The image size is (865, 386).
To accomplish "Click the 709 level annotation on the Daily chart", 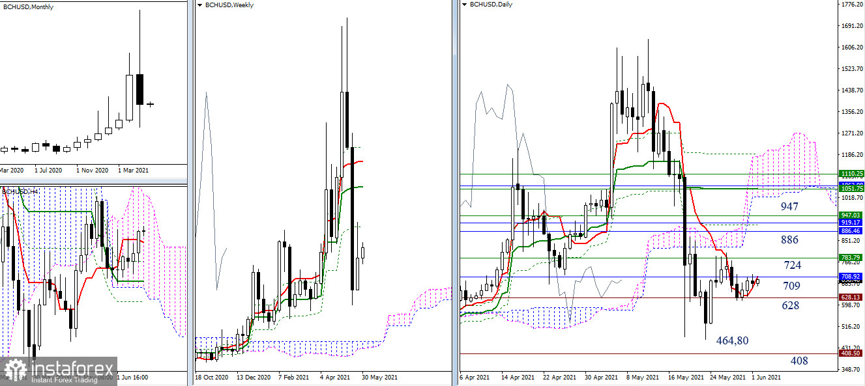I will click(791, 286).
